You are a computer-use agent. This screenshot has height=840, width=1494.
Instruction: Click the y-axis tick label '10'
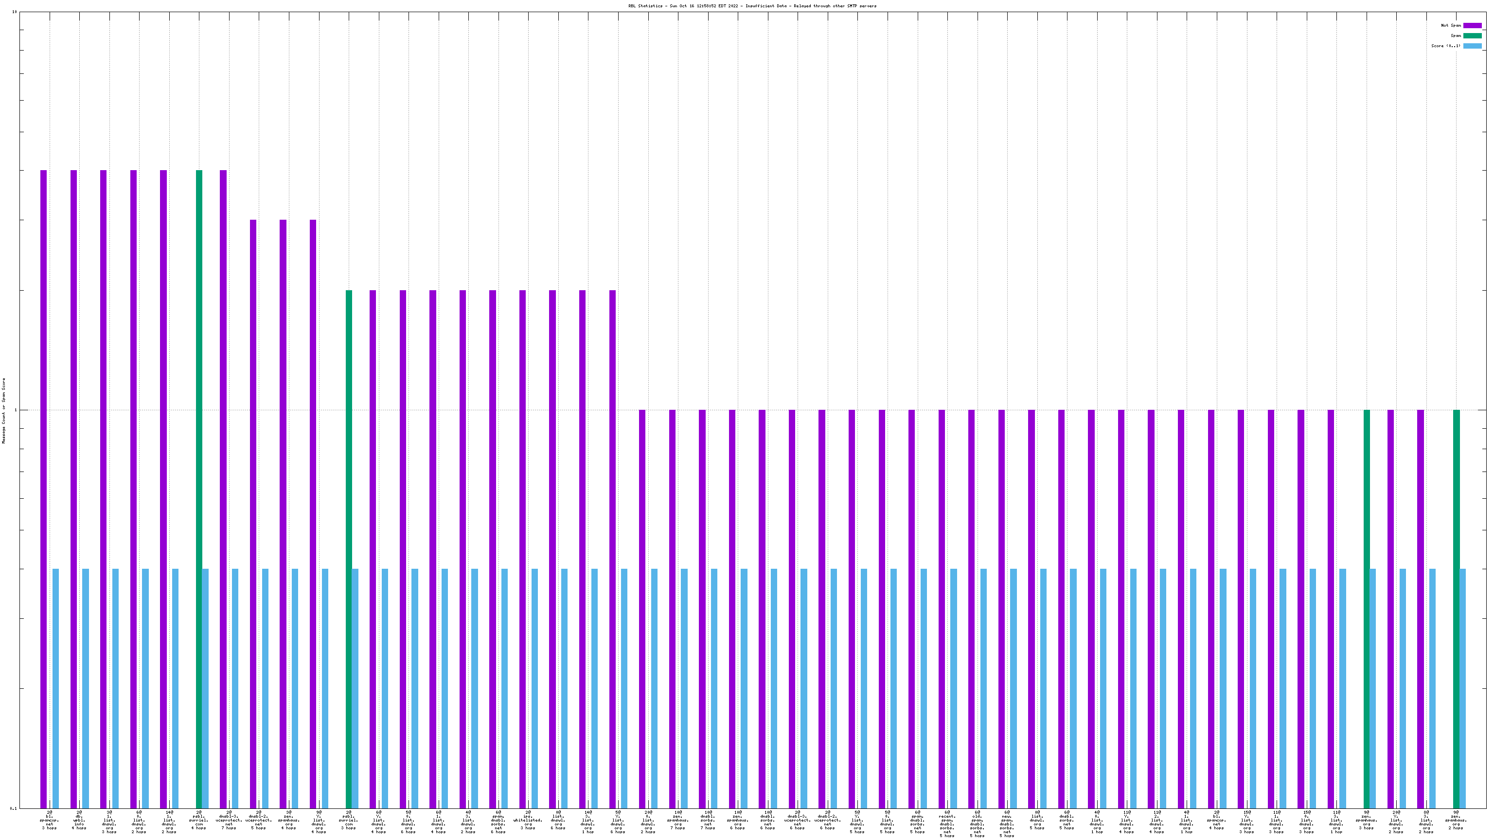tap(15, 12)
